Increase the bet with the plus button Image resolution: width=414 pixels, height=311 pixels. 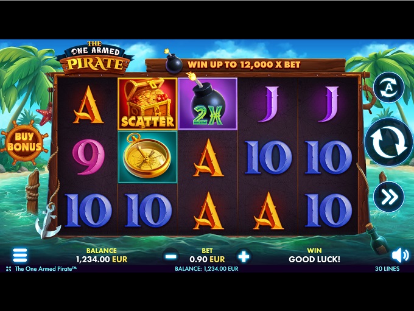(x=244, y=256)
